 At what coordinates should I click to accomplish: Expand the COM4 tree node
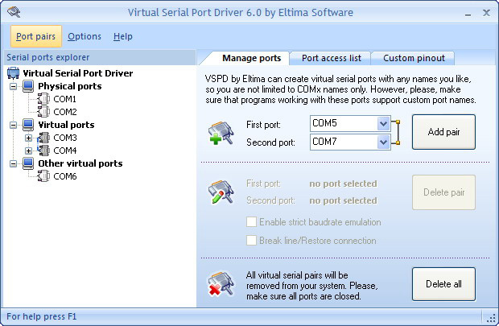point(29,151)
